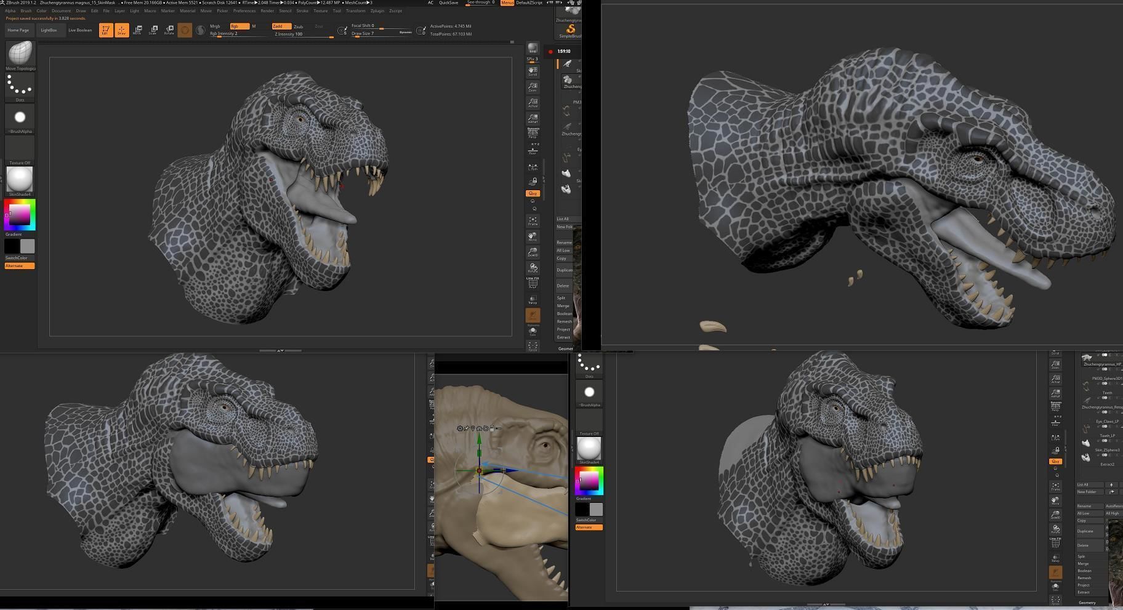Click the Zoom icon in the menu-bar ZBrush window
Image resolution: width=1123 pixels, height=610 pixels.
pyautogui.click(x=533, y=87)
